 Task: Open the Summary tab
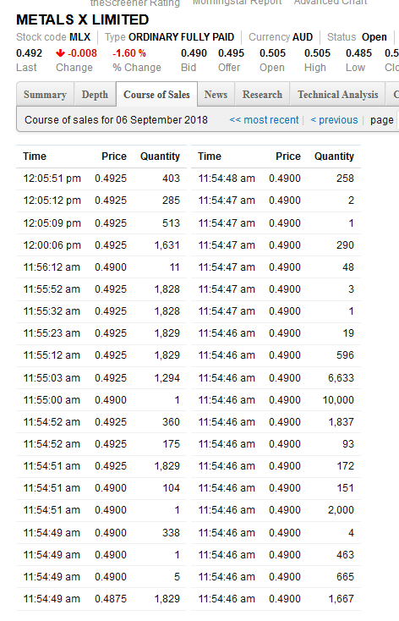pyautogui.click(x=45, y=95)
